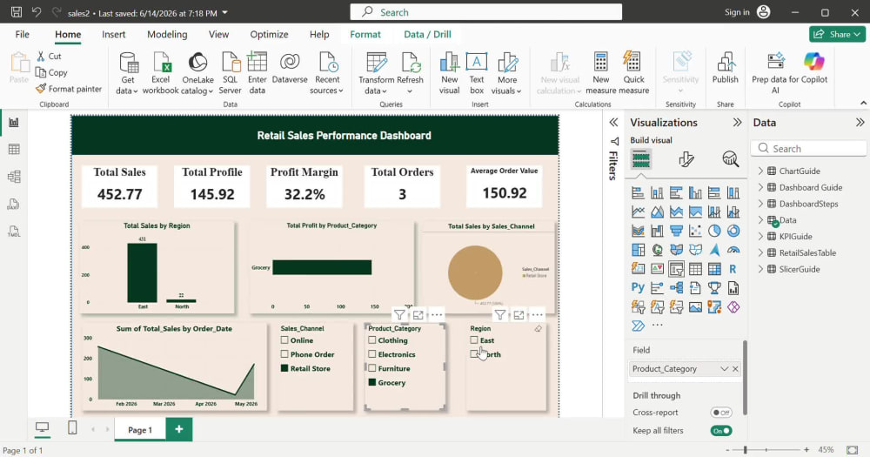Screen dimensions: 870x457
Task: Switch to the Insert tab
Action: point(114,35)
